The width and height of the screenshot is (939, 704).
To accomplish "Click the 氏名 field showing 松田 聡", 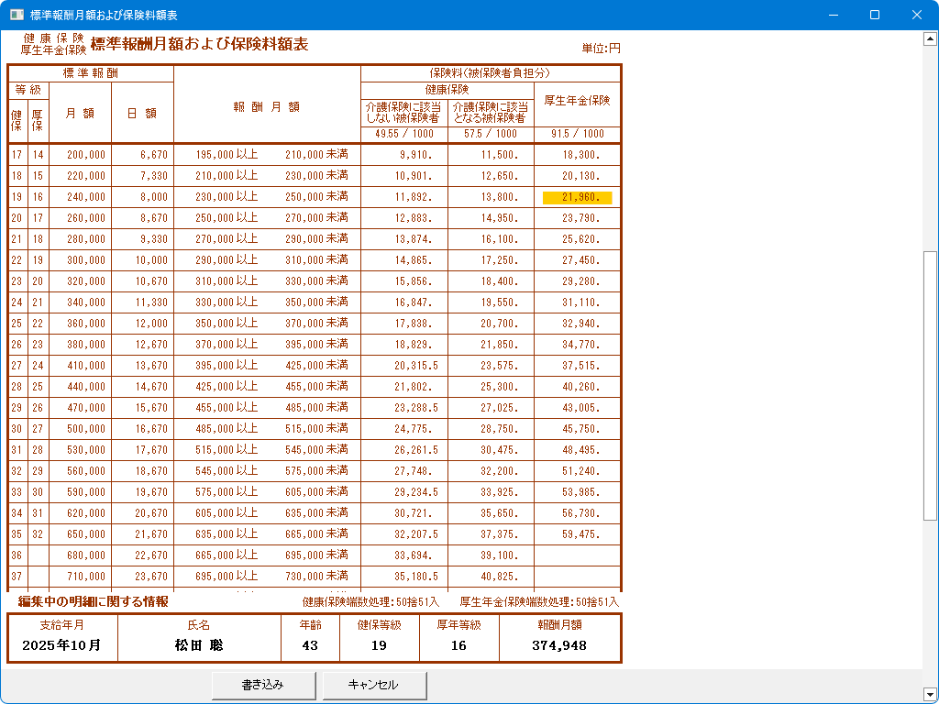I will click(x=199, y=644).
